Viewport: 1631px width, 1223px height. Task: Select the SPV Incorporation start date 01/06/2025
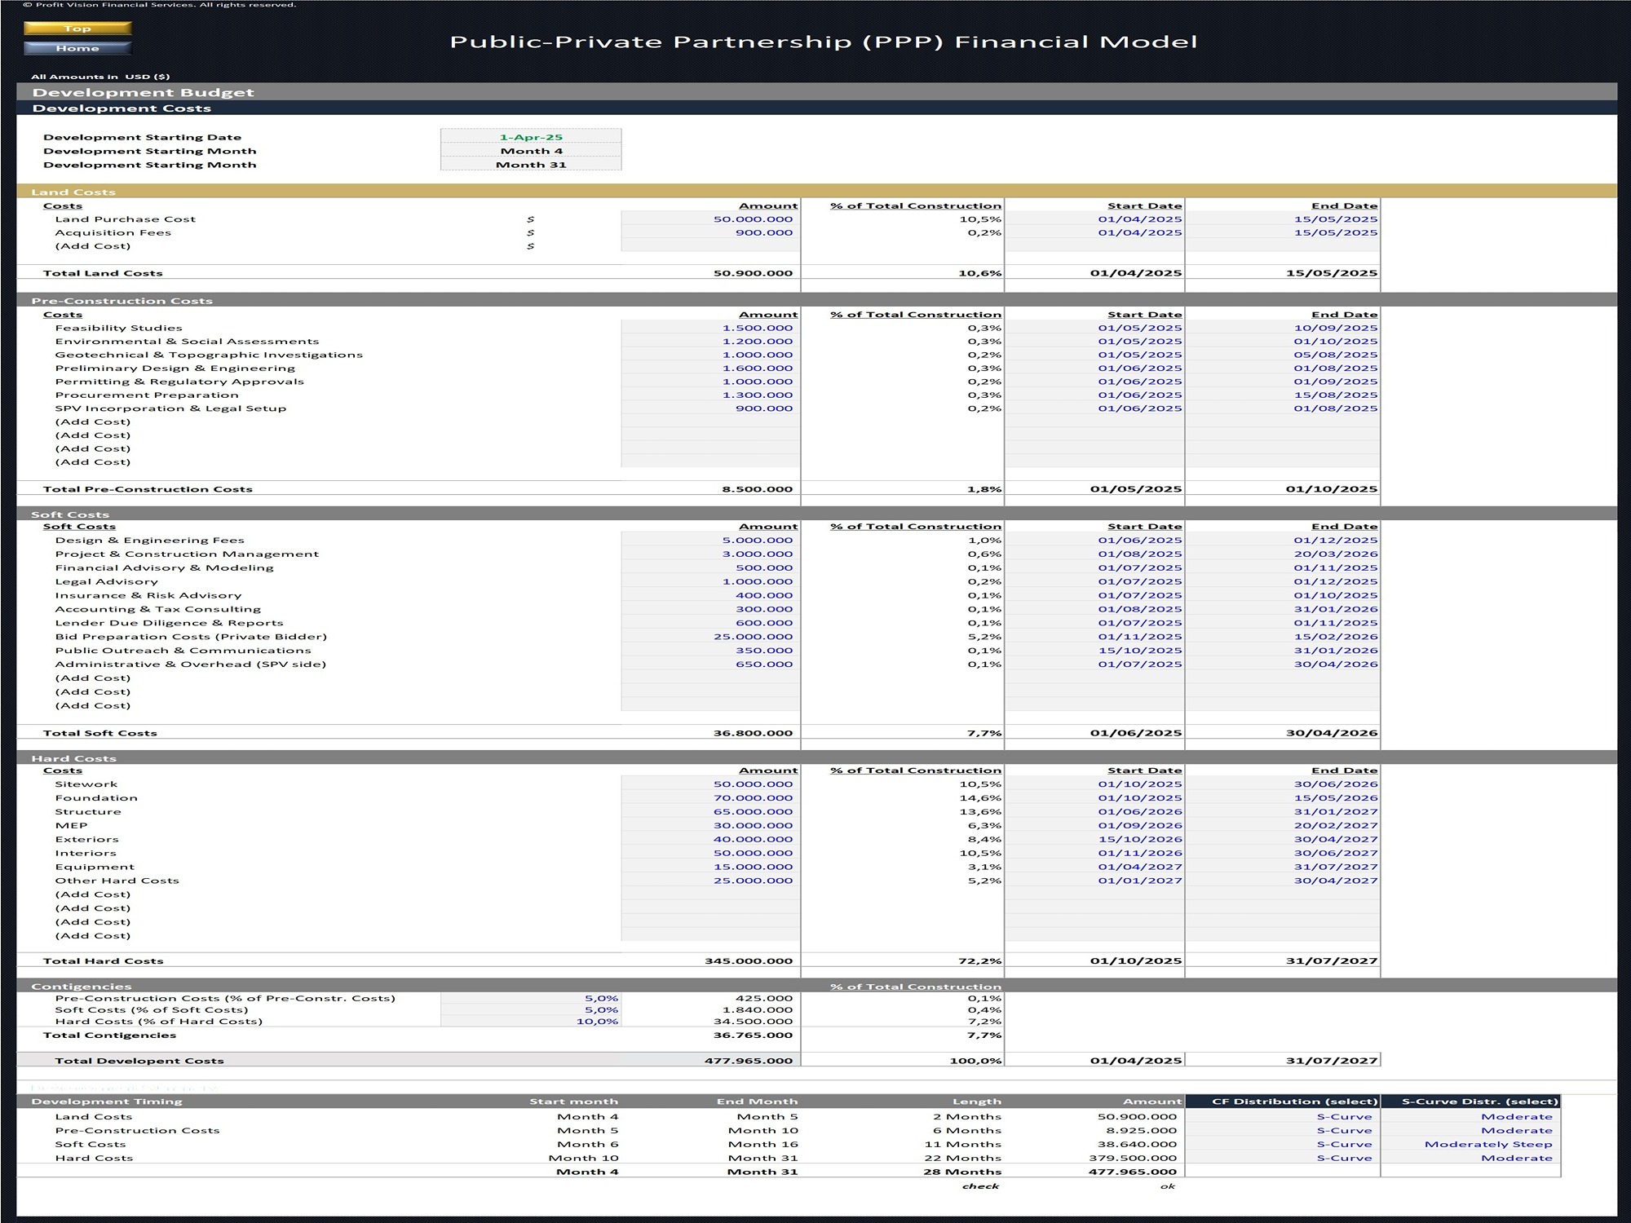point(1095,408)
